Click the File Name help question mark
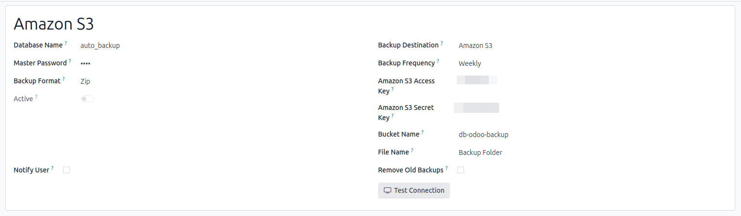 click(x=412, y=151)
